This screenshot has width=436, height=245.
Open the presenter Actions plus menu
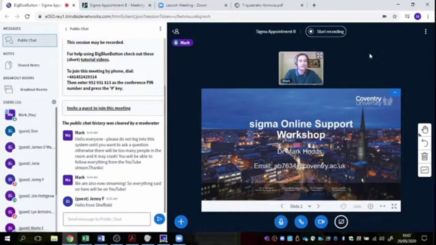(181, 222)
